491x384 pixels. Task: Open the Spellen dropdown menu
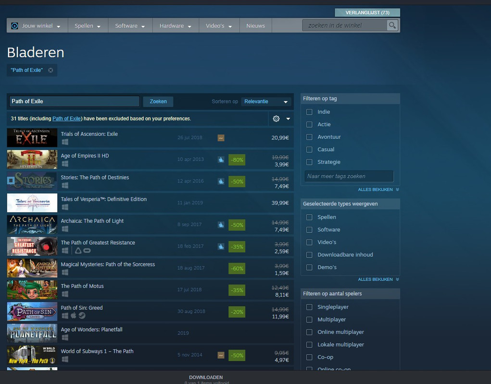tap(88, 25)
